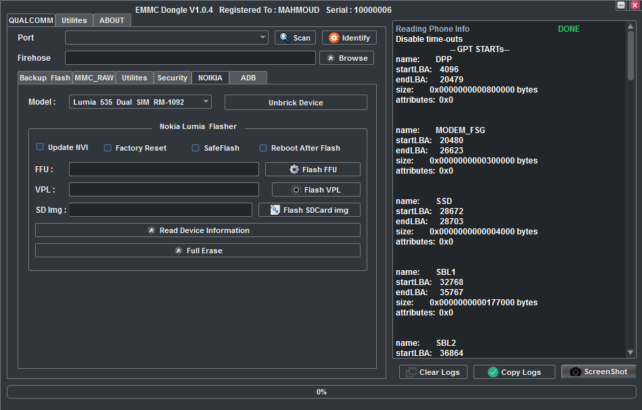The image size is (642, 410).
Task: Click the name: SSD log entry
Action: point(423,201)
